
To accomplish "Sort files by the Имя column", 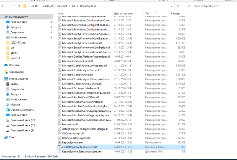I will pyautogui.click(x=60, y=13).
